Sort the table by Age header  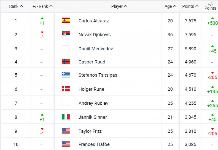(170, 6)
